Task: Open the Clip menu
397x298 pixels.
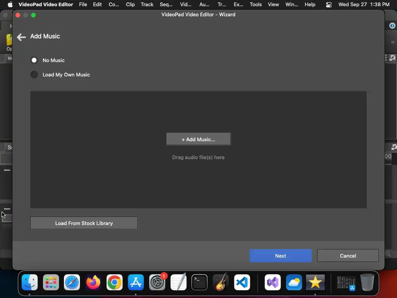Action: (130, 4)
